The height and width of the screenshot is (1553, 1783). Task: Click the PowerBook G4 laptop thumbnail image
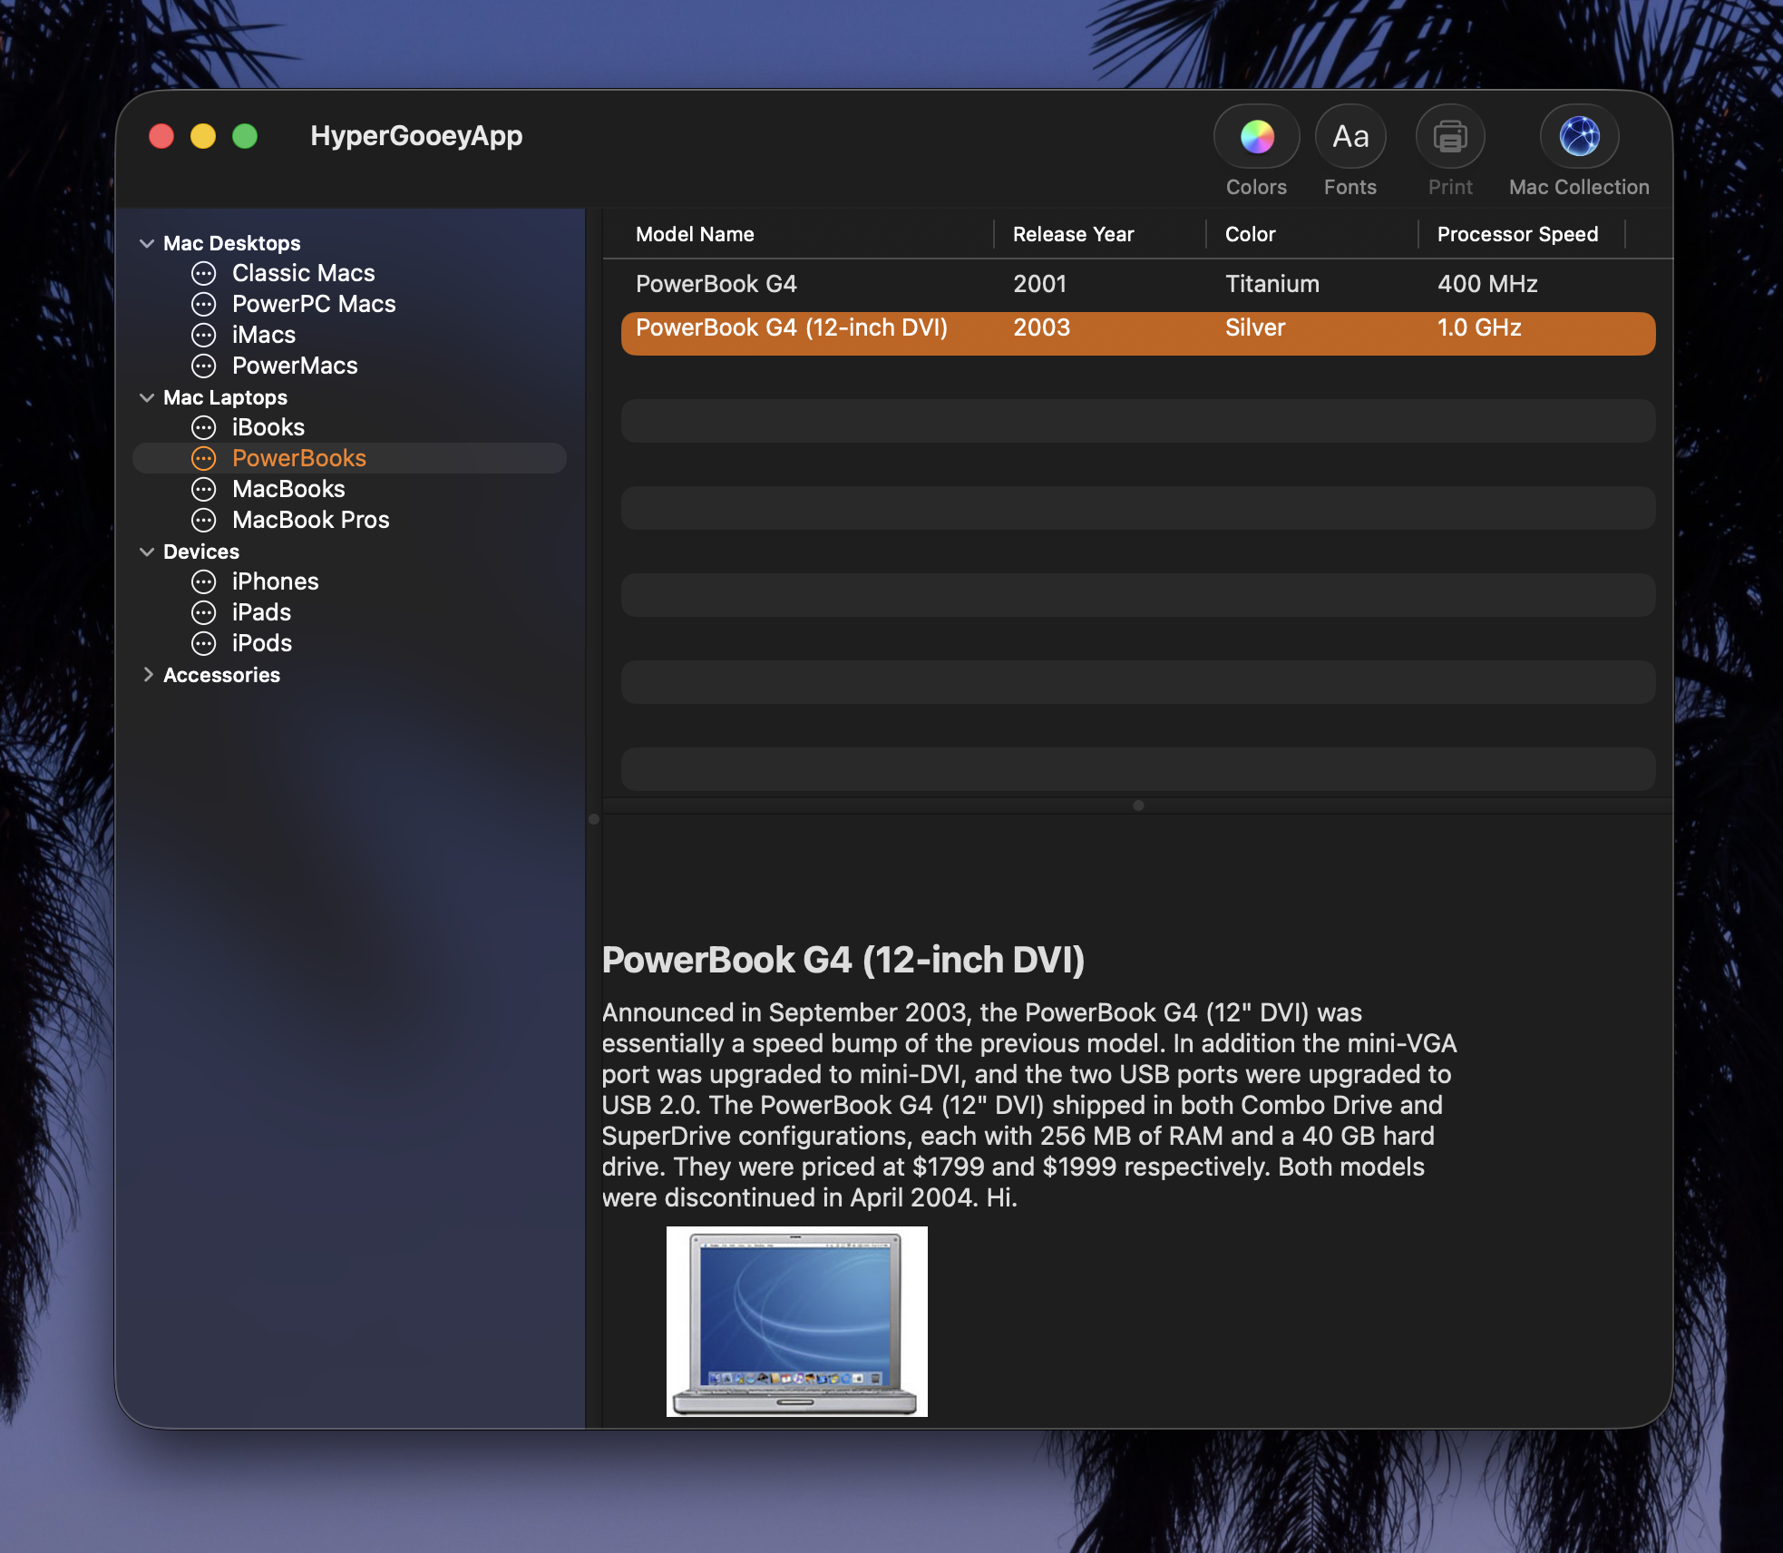click(796, 1322)
